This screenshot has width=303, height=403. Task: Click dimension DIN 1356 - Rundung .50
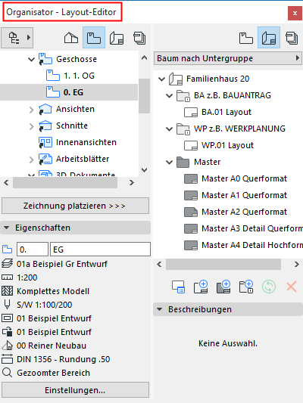64,359
